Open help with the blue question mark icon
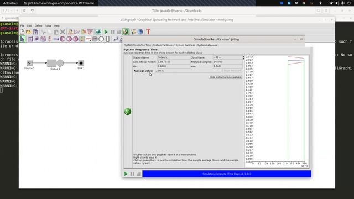354x199 pixels. 140,32
